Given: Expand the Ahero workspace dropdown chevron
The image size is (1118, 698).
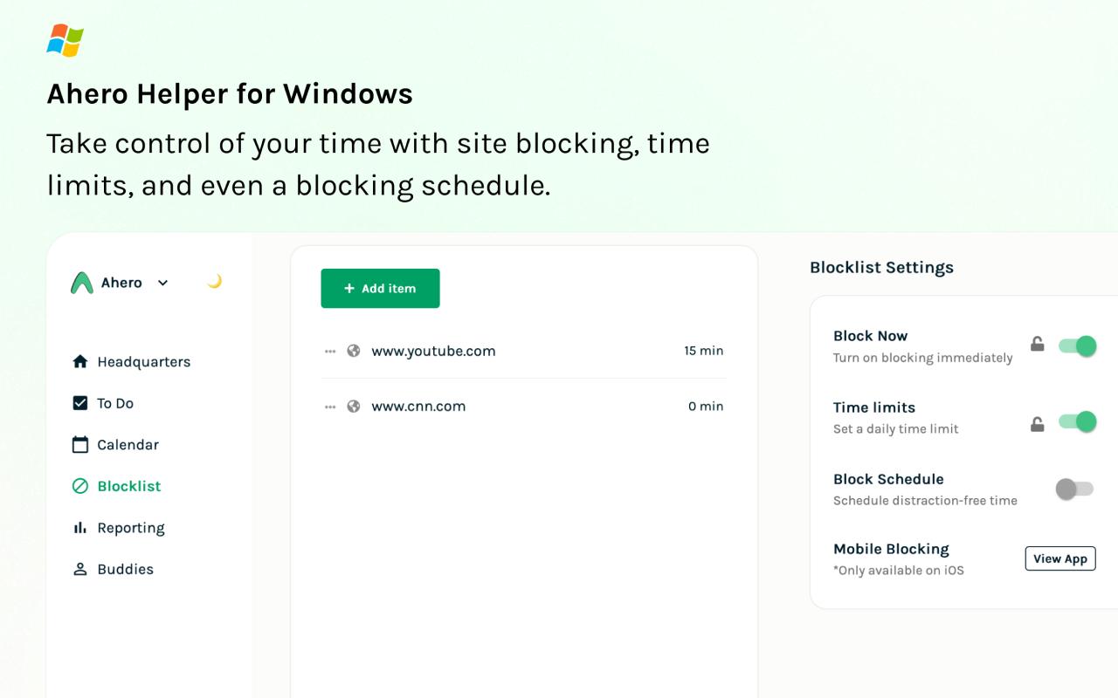Looking at the screenshot, I should (x=162, y=283).
